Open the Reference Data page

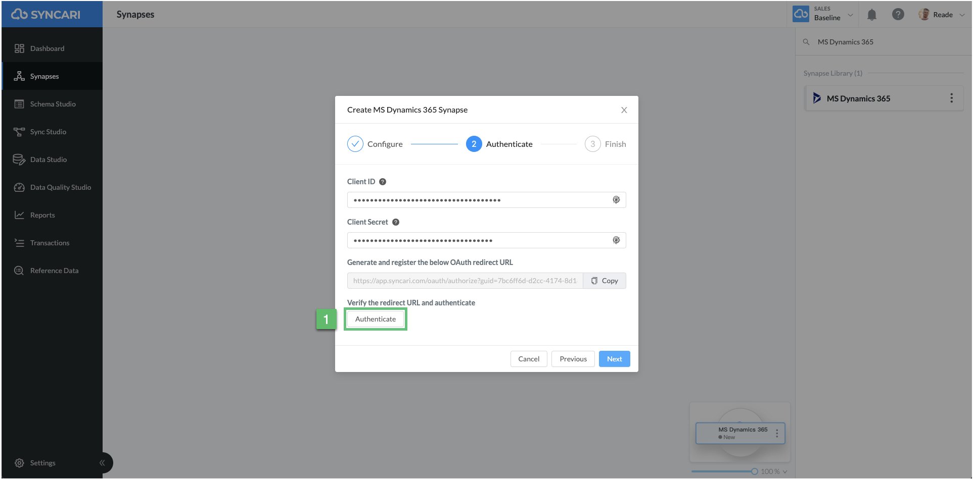pos(54,271)
